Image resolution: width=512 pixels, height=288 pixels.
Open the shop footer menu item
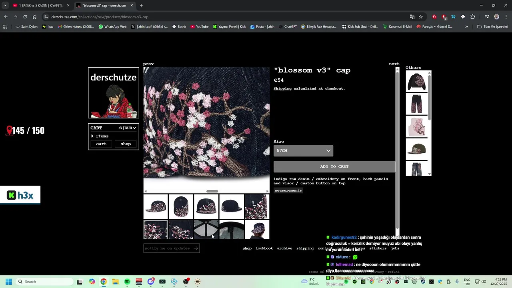click(247, 248)
